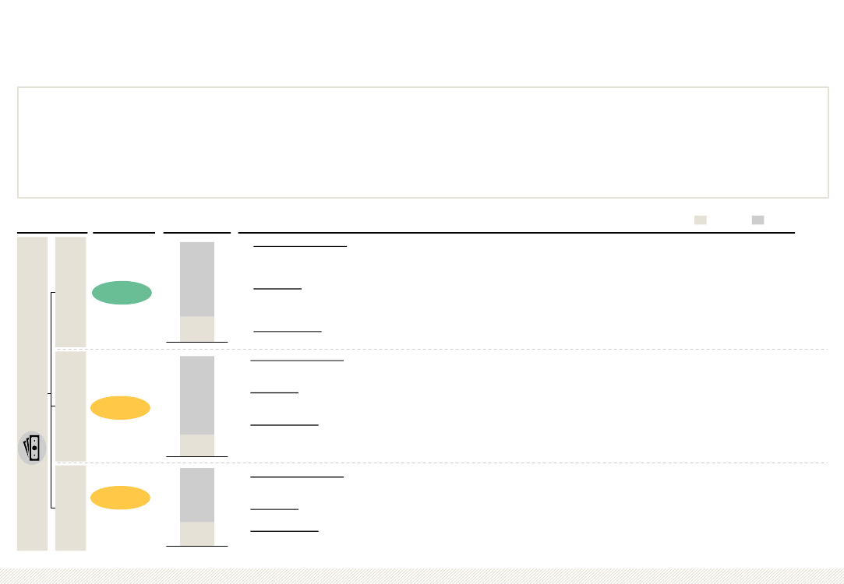Click beige segment of the middle bar

[197, 445]
